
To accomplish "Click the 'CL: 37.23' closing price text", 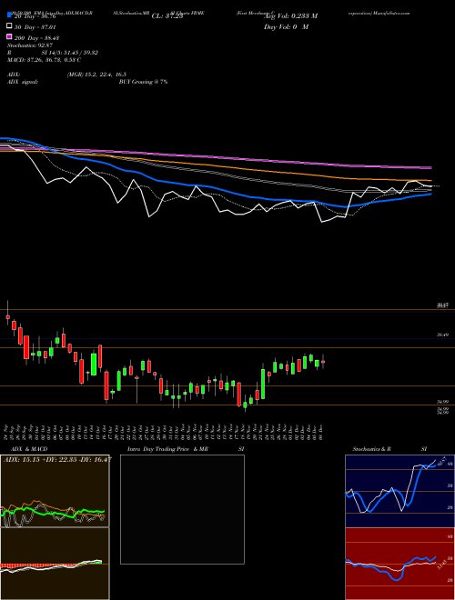I will pyautogui.click(x=167, y=16).
